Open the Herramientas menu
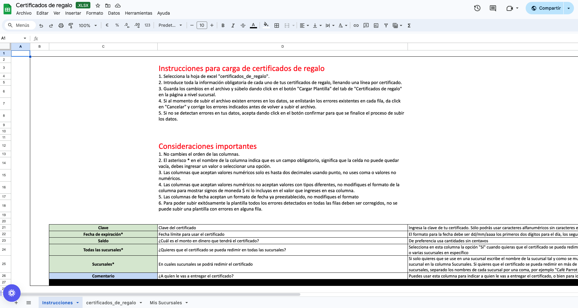This screenshot has width=578, height=308. (139, 13)
